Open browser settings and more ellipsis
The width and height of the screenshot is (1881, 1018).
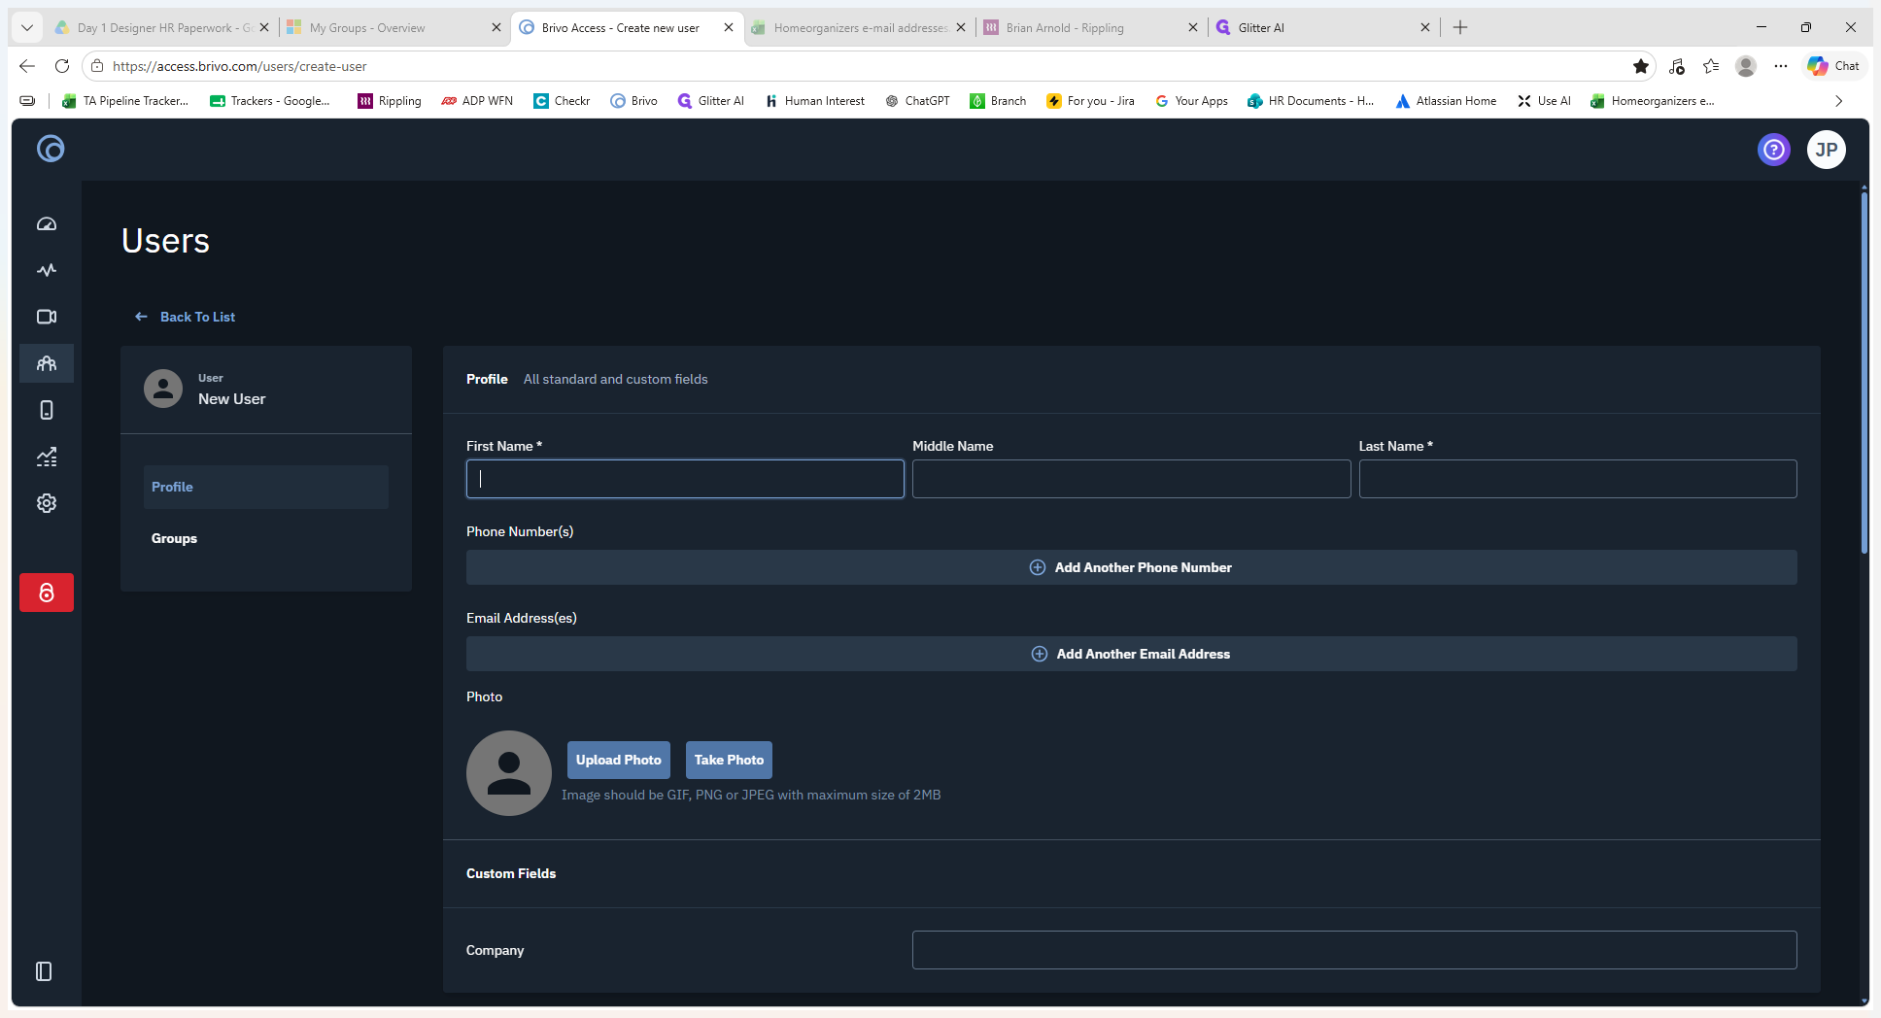pos(1780,66)
